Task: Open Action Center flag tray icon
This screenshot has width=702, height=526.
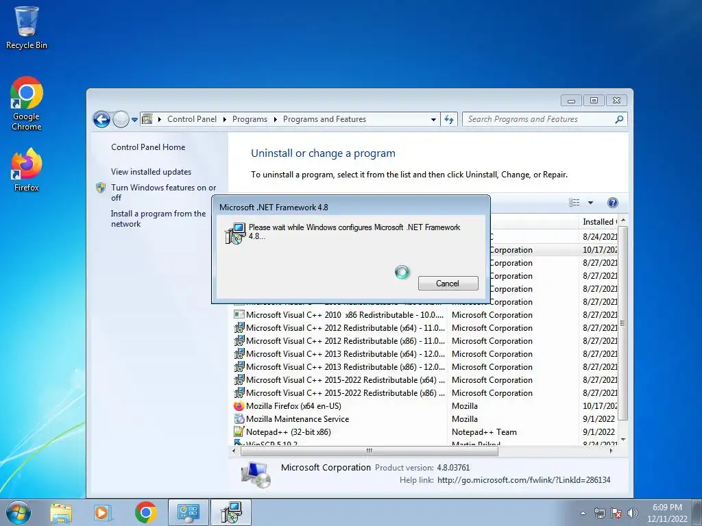Action: point(616,513)
